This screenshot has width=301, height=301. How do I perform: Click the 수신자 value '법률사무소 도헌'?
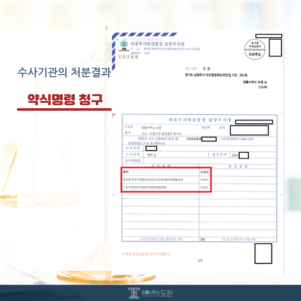(152, 127)
